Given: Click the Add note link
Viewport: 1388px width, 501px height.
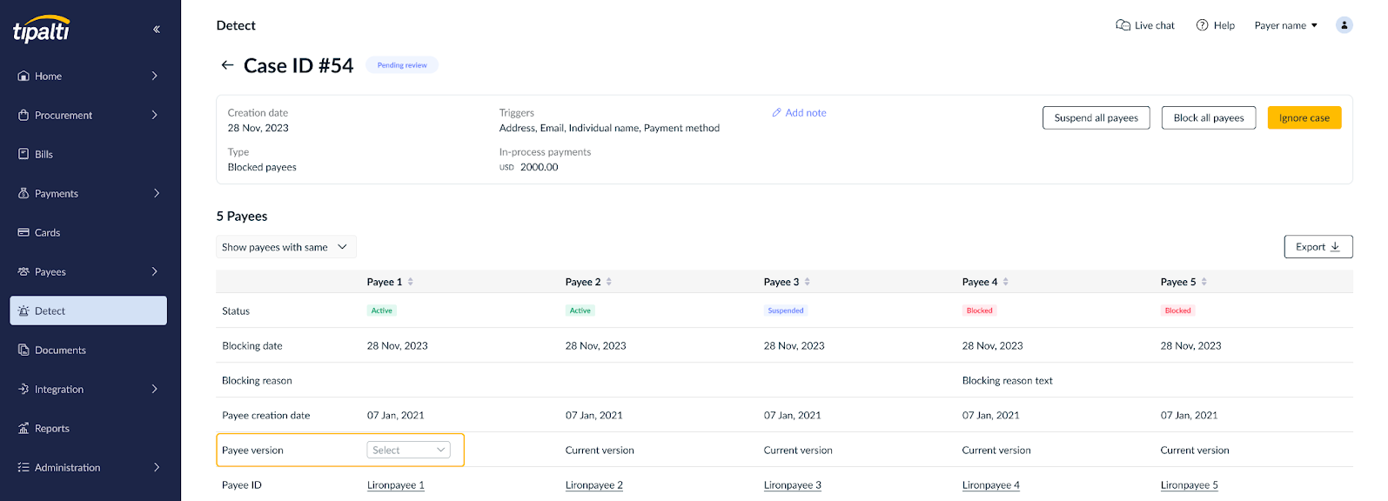Looking at the screenshot, I should (x=806, y=112).
